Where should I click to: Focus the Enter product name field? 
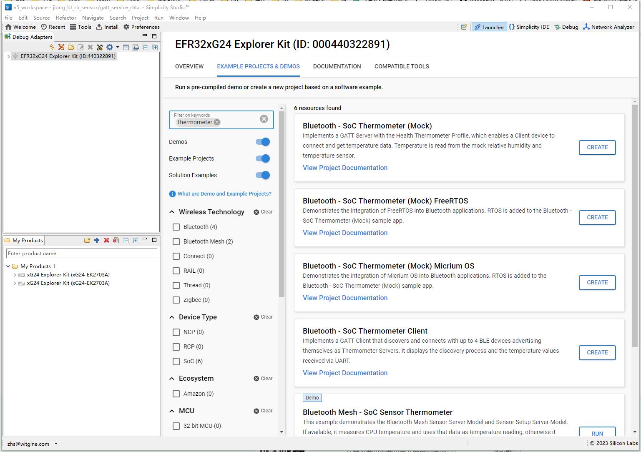point(82,253)
